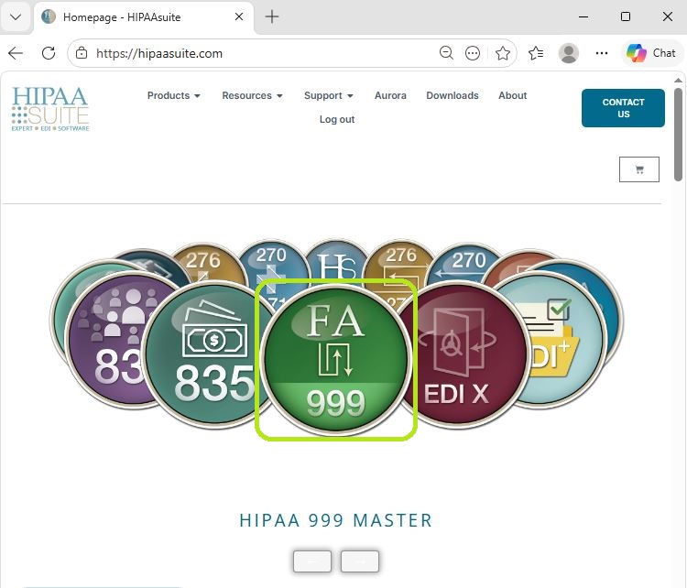
Task: Click the HIPAA 999 MASTER heading
Action: coord(336,520)
